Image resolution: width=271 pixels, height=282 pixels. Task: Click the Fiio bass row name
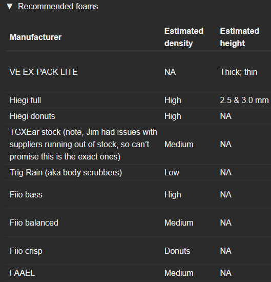pos(26,195)
